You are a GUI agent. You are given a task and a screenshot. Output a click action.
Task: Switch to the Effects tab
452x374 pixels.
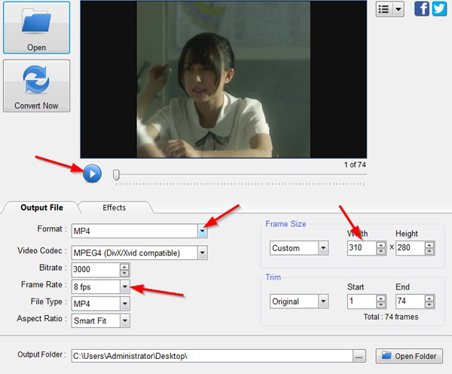click(115, 207)
